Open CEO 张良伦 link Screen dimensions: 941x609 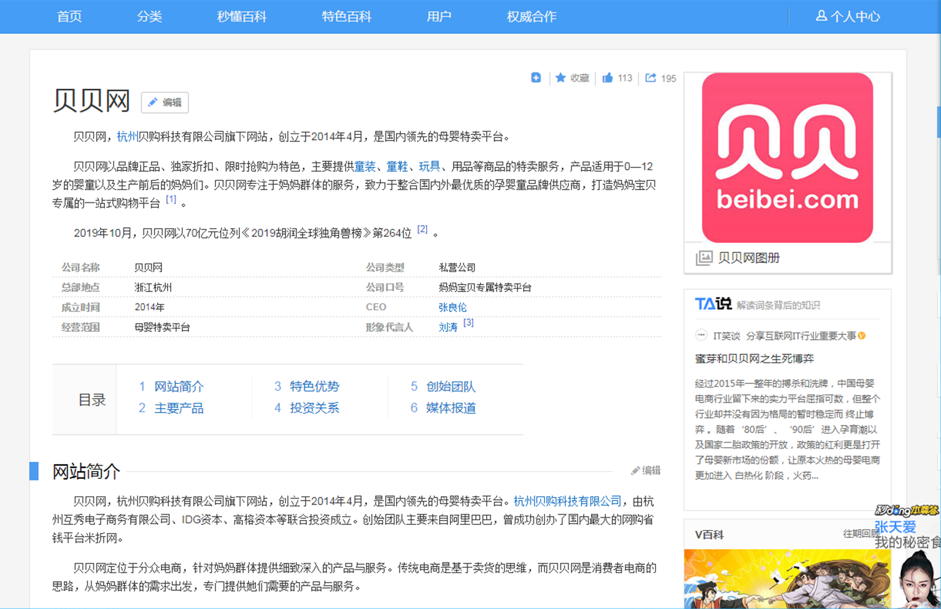pos(452,307)
